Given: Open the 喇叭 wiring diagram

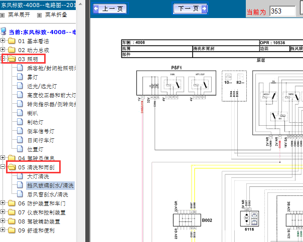Looking at the screenshot, I should pos(33,113).
